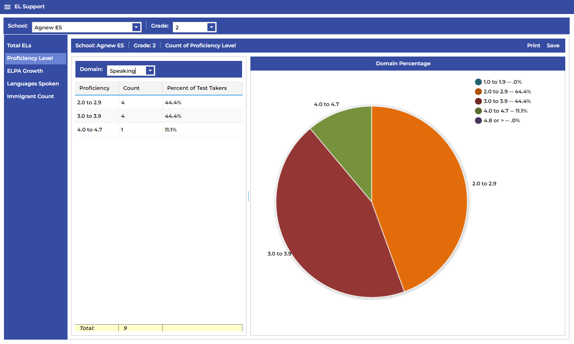Toggle the 1.0 to 1.9 legend marker
The height and width of the screenshot is (344, 574).
478,82
